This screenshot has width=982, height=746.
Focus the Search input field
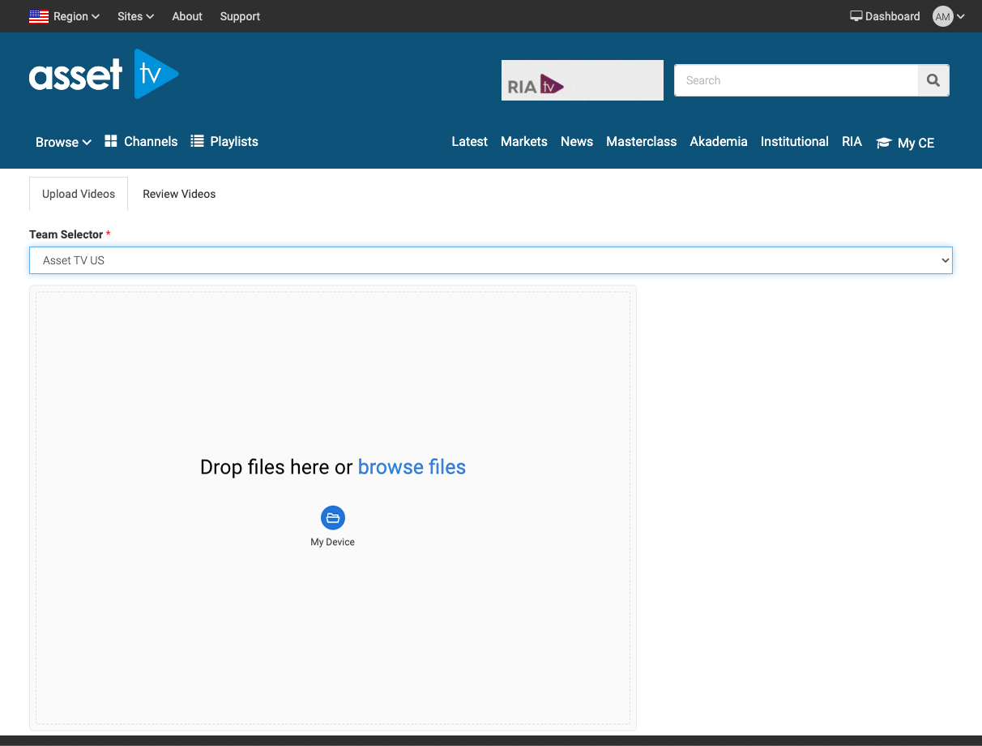tap(796, 80)
